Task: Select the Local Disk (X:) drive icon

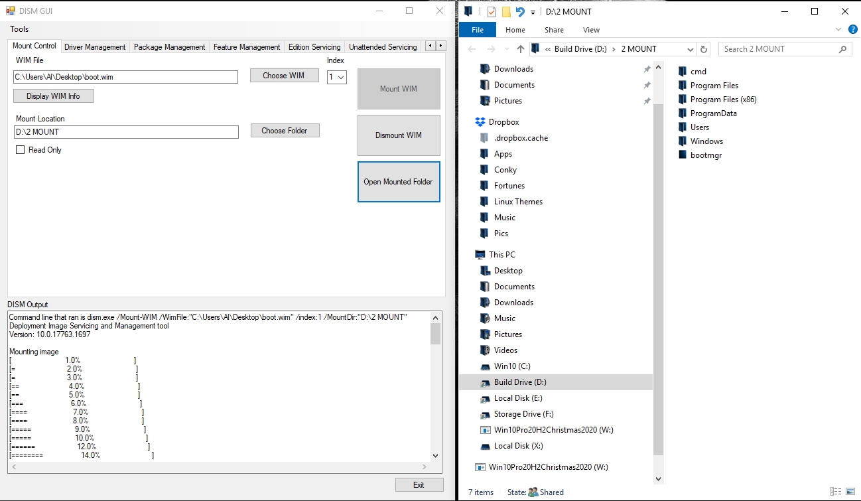Action: click(x=486, y=446)
